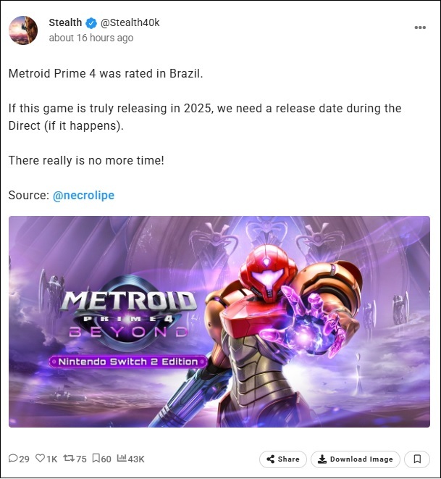Image resolution: width=441 pixels, height=479 pixels.
Task: Click the share icon inside Share button
Action: click(x=270, y=459)
